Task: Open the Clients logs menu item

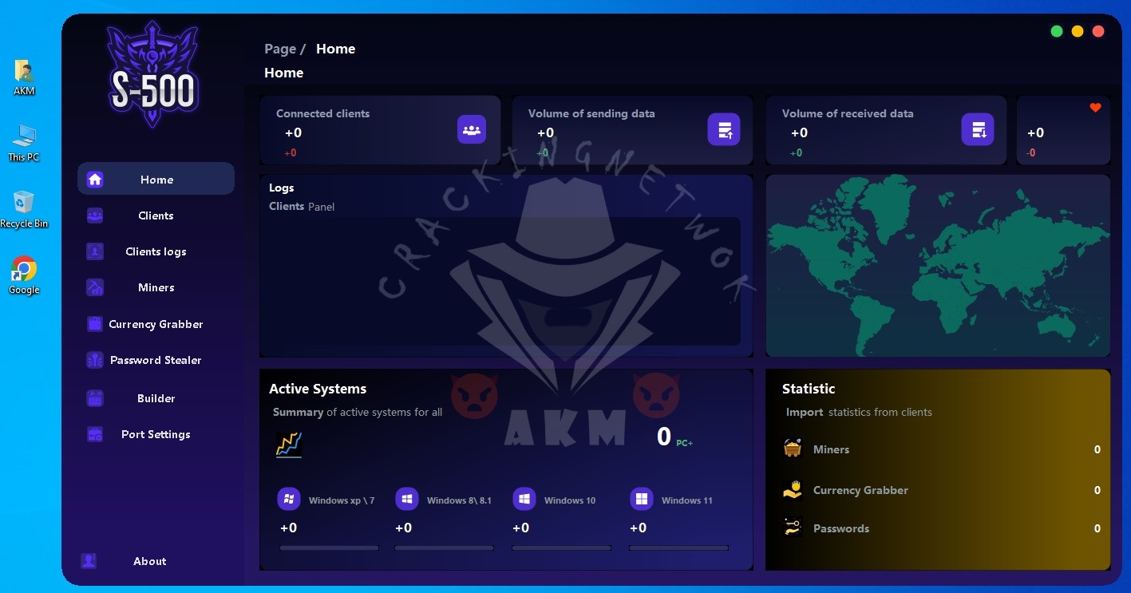Action: tap(156, 251)
